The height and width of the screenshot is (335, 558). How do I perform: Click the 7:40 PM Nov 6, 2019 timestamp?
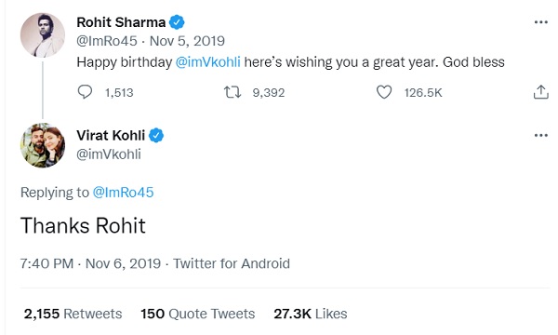click(x=90, y=263)
